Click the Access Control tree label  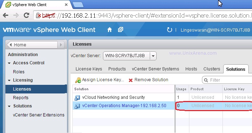28,63
